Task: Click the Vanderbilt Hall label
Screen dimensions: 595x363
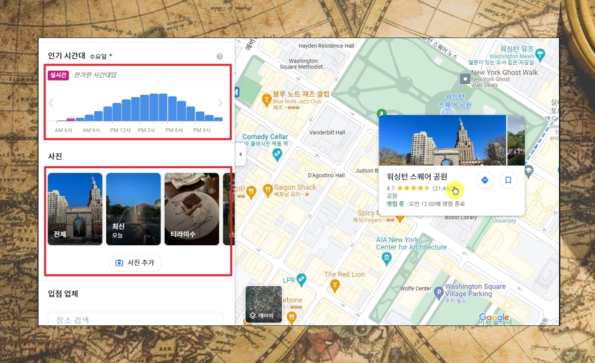Action: (x=327, y=132)
